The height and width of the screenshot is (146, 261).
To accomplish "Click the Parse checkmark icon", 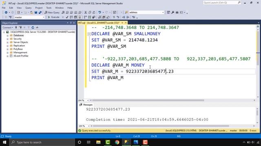I will 67,17.
